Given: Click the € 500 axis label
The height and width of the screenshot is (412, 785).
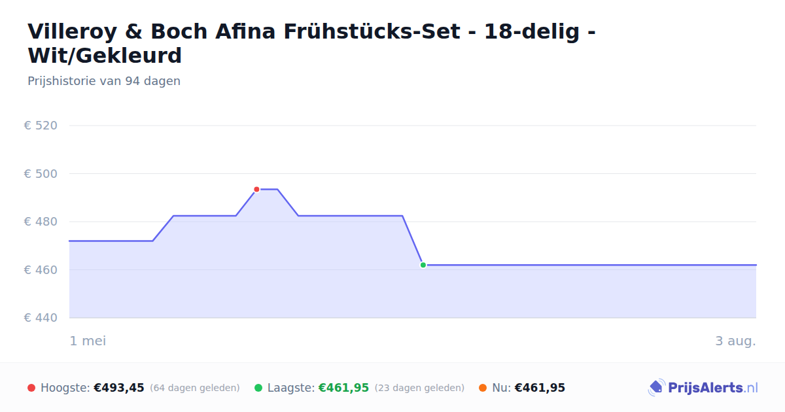Looking at the screenshot, I should (x=41, y=174).
